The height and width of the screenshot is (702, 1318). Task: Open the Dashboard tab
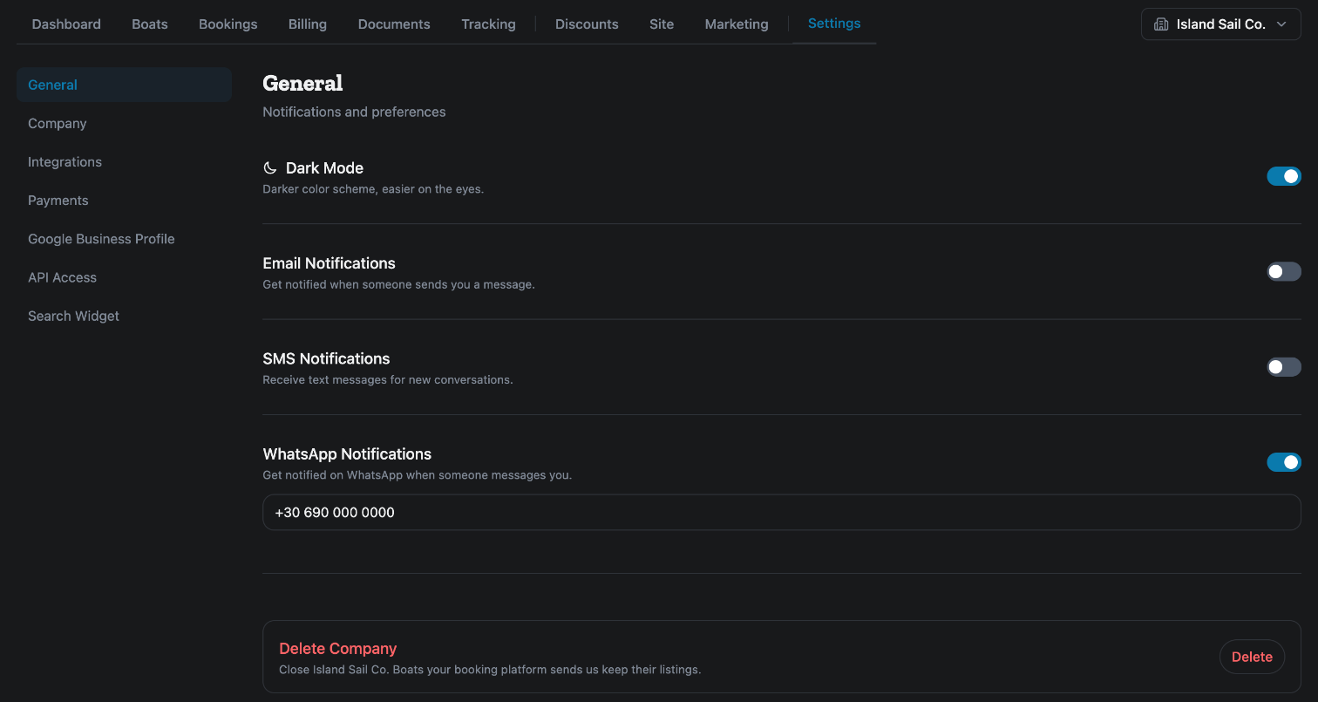pyautogui.click(x=66, y=24)
